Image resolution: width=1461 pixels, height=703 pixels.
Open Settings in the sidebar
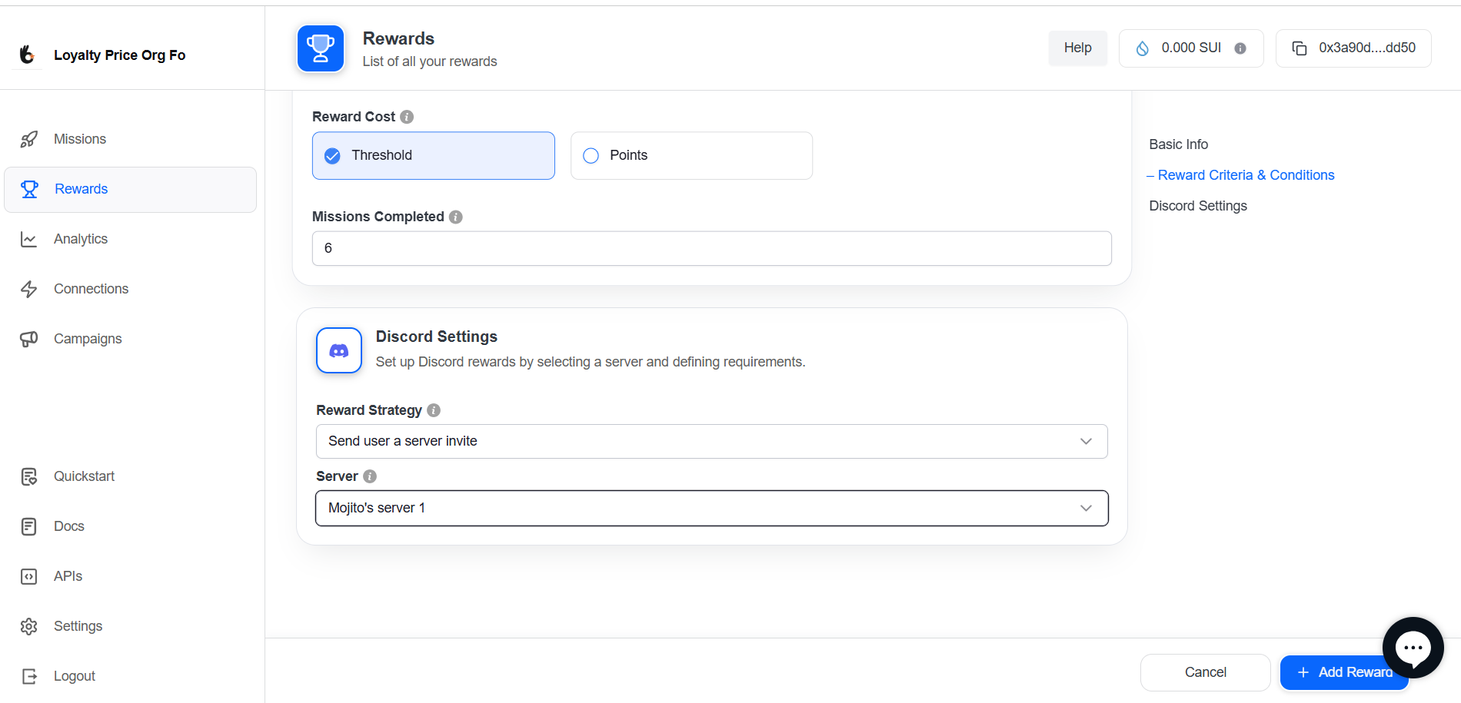click(131, 626)
